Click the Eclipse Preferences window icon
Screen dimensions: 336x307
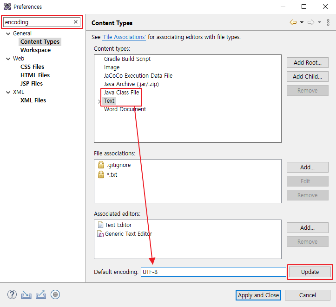tap(7, 7)
